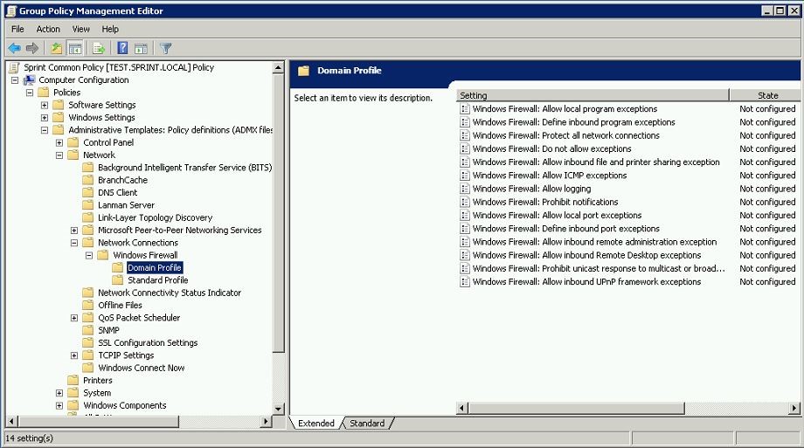Image resolution: width=804 pixels, height=448 pixels.
Task: Select Allow inbound remote administration exception setting
Action: (x=595, y=242)
